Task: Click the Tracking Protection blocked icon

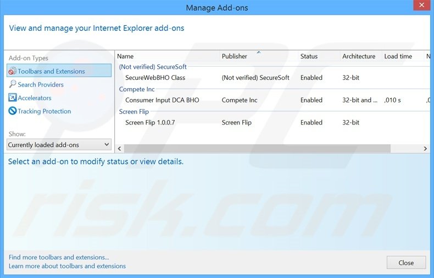Action: [x=13, y=111]
